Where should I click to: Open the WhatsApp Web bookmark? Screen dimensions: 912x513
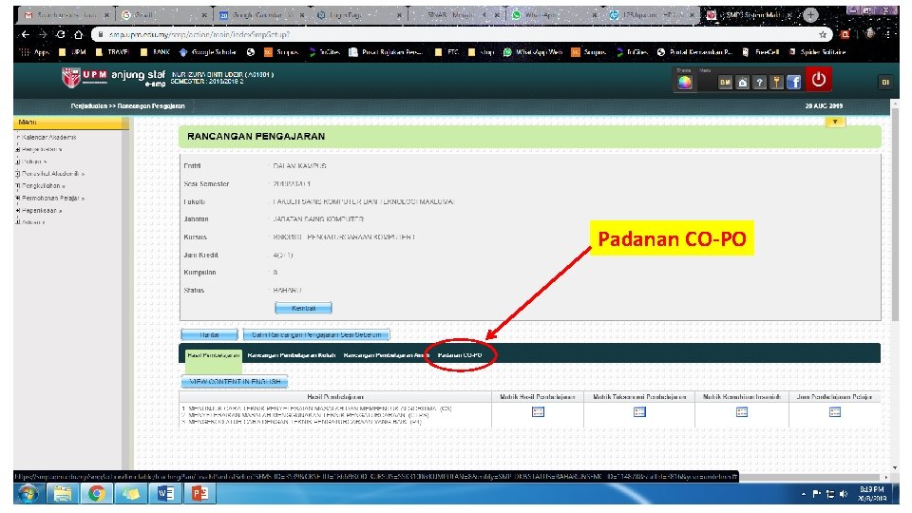click(x=533, y=52)
